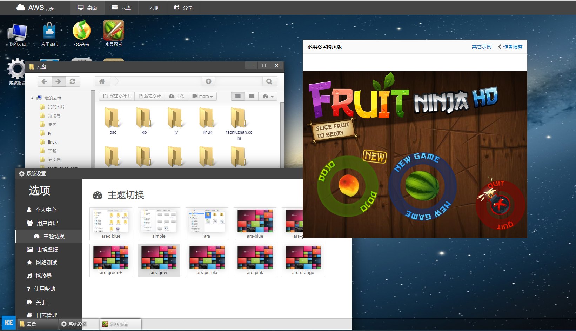Open 用户管理 in settings sidebar

[49, 223]
